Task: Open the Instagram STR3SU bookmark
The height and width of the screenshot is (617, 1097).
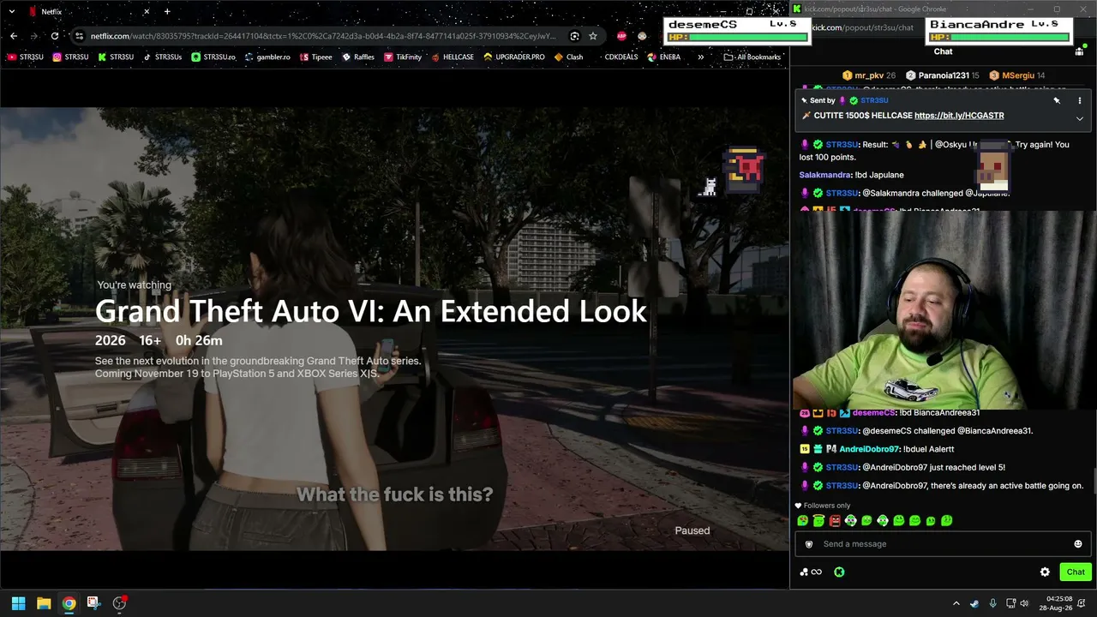Action: pyautogui.click(x=70, y=57)
